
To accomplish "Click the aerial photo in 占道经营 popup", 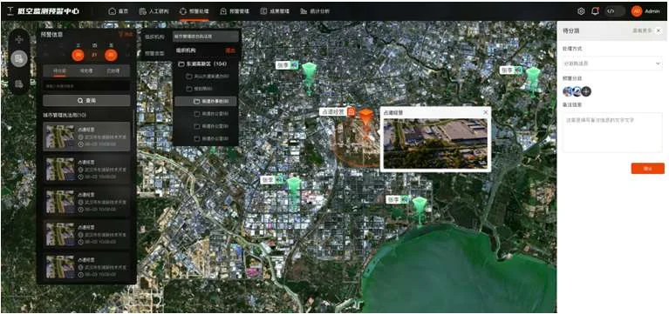I will point(435,144).
